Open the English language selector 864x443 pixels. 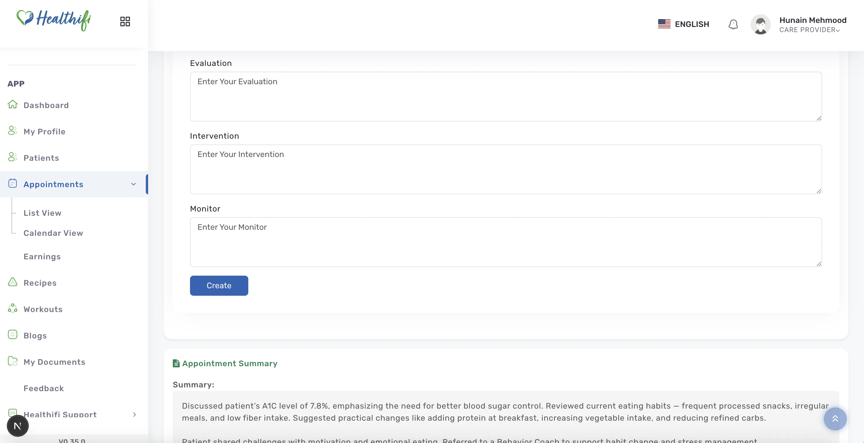coord(683,24)
